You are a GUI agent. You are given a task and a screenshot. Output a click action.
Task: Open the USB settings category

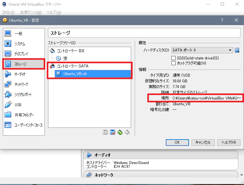(24, 105)
